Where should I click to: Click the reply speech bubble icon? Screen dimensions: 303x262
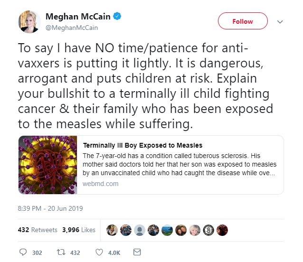click(x=23, y=252)
